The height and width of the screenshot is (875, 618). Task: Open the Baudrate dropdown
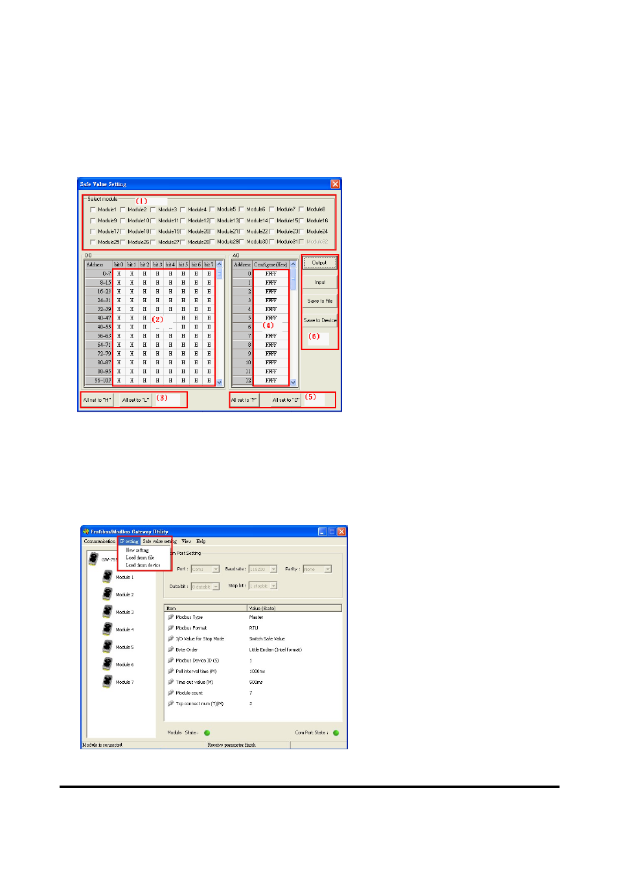point(273,569)
